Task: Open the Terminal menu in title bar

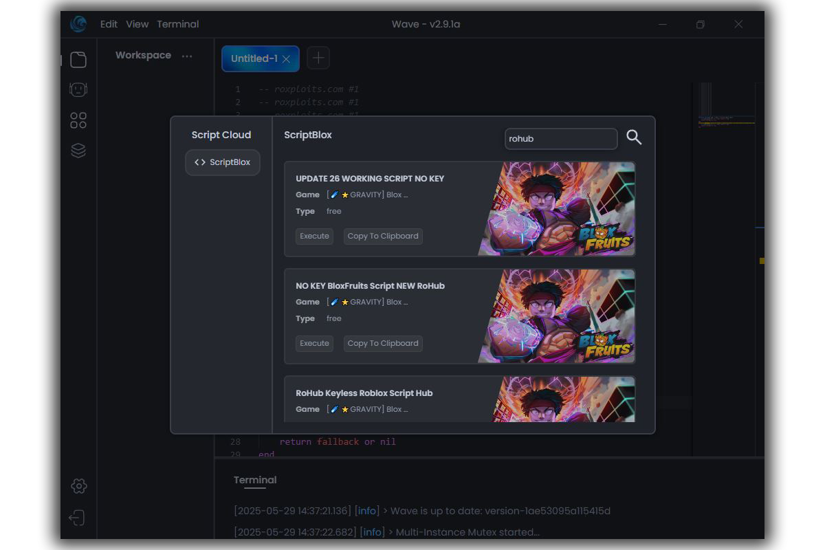Action: pyautogui.click(x=177, y=24)
